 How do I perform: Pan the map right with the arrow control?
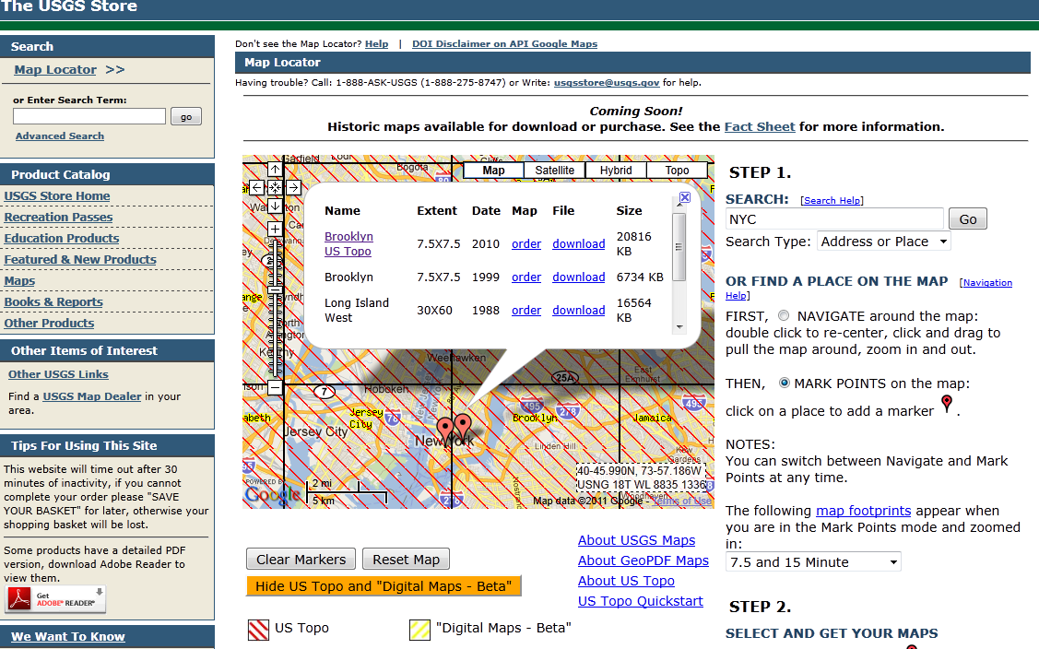click(293, 186)
